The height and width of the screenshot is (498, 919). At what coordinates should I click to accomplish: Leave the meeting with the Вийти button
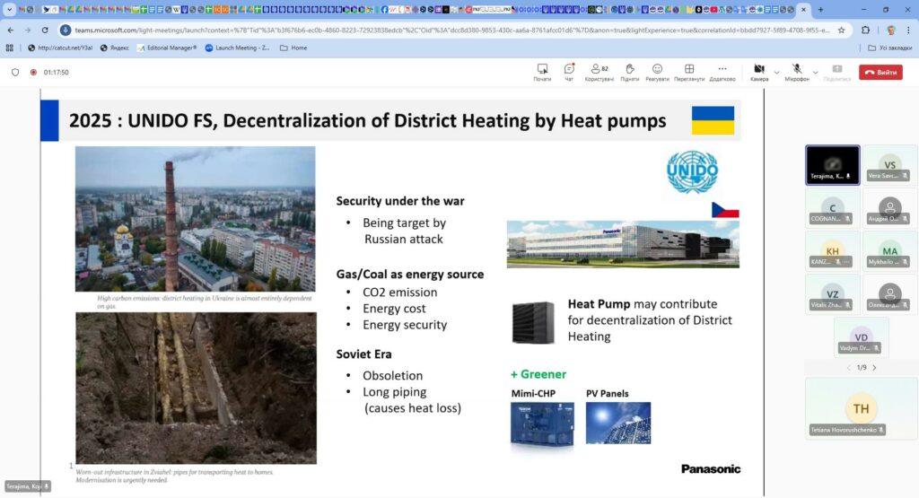pos(880,72)
